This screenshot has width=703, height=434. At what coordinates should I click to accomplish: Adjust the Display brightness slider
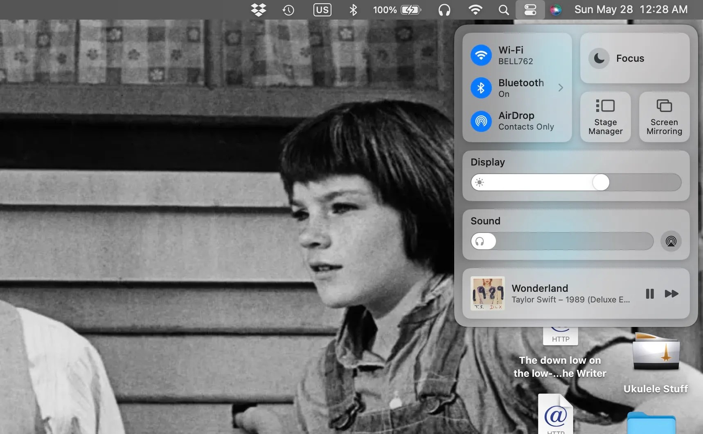(601, 182)
